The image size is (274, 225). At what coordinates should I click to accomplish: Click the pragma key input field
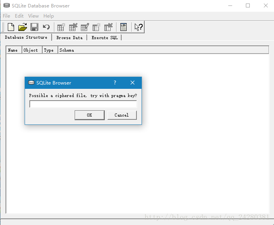pos(83,104)
